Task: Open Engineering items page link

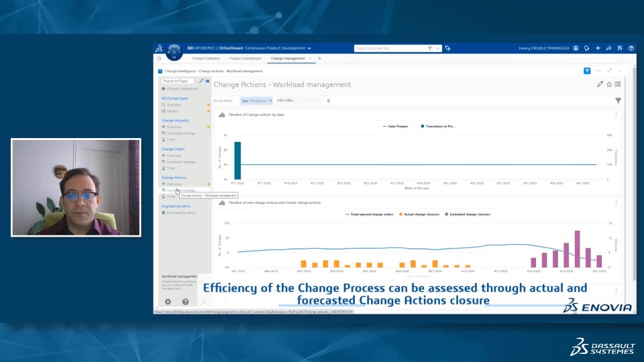Action: click(x=178, y=213)
